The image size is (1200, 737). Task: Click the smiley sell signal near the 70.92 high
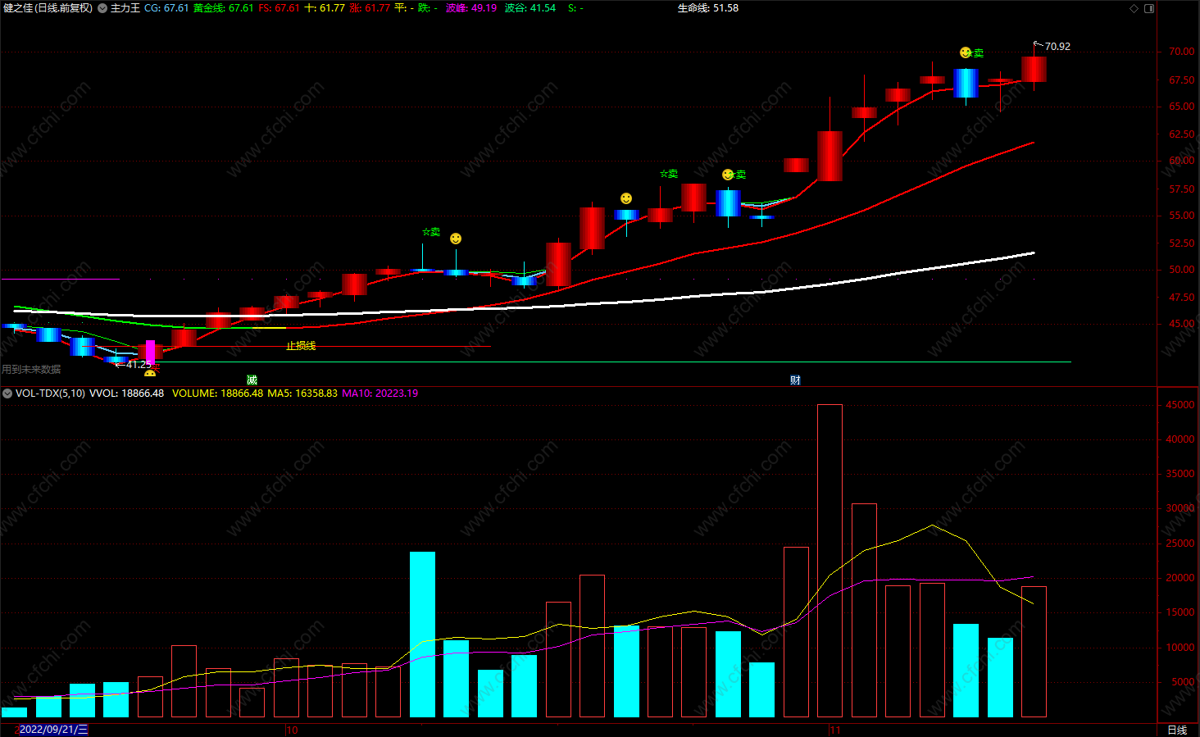coord(966,52)
